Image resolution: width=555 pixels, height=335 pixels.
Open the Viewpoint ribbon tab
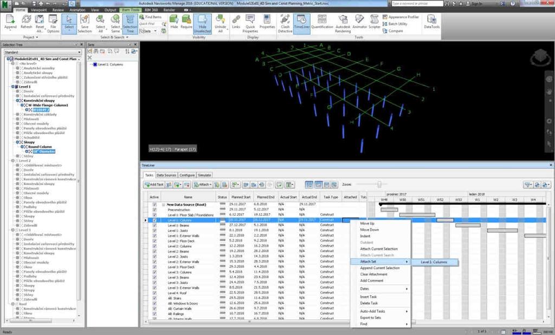(x=39, y=10)
